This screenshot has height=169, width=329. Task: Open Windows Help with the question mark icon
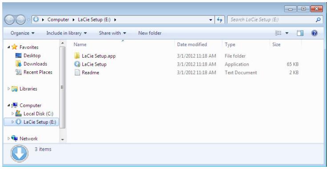pyautogui.click(x=314, y=33)
